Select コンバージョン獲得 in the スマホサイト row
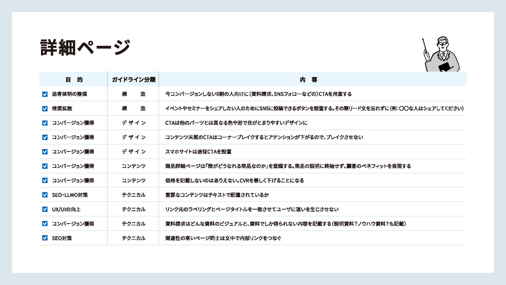Image resolution: width=506 pixels, height=285 pixels. point(73,152)
